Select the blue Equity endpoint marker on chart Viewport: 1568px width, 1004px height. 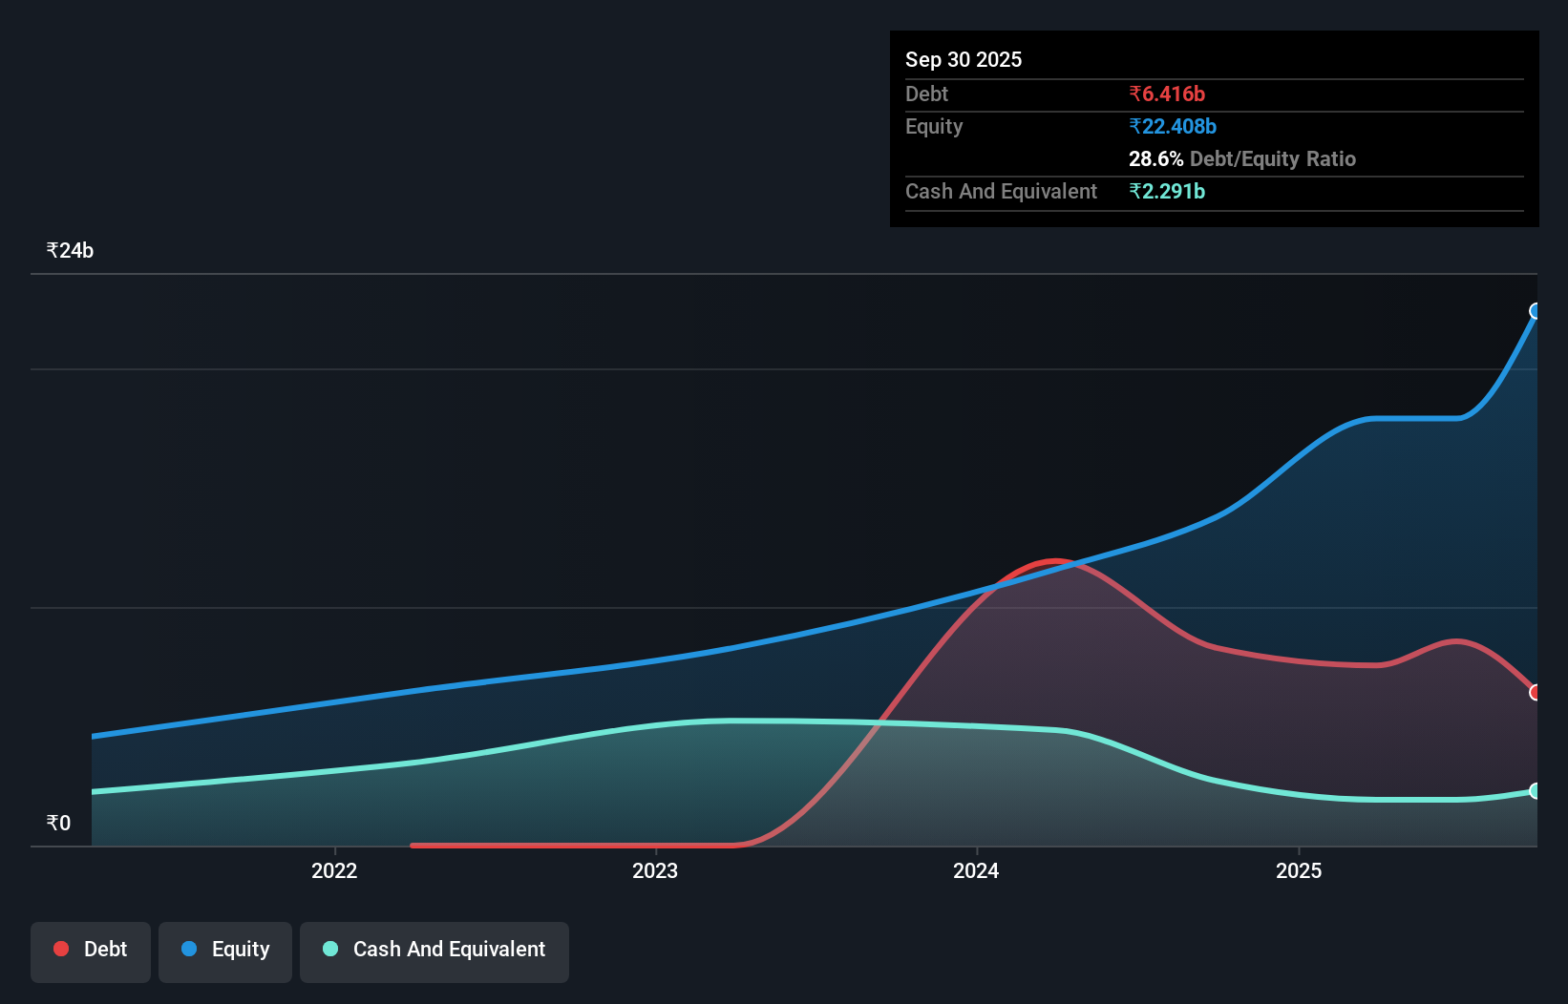click(x=1536, y=310)
